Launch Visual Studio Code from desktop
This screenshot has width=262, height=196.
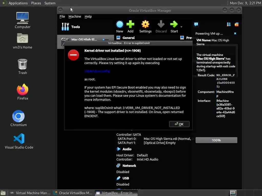(19, 141)
